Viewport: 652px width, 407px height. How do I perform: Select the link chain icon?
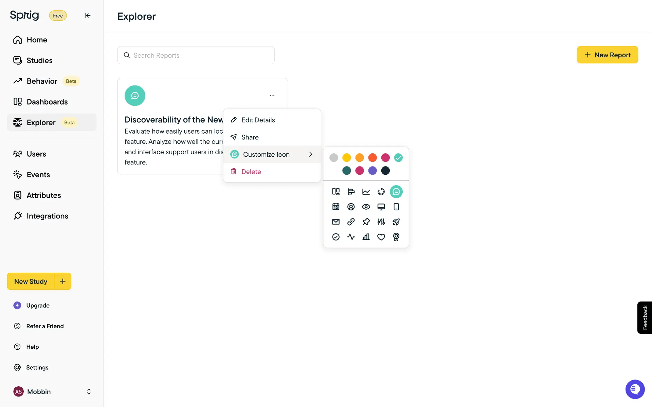[351, 222]
